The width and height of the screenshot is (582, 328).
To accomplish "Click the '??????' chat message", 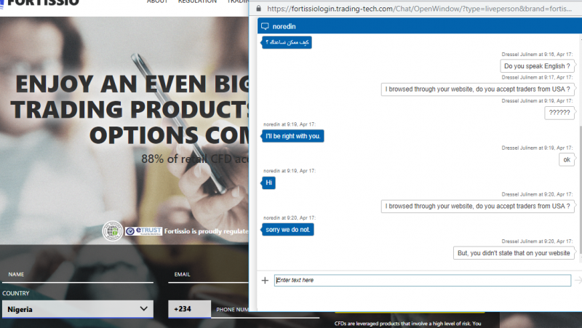I will (559, 113).
